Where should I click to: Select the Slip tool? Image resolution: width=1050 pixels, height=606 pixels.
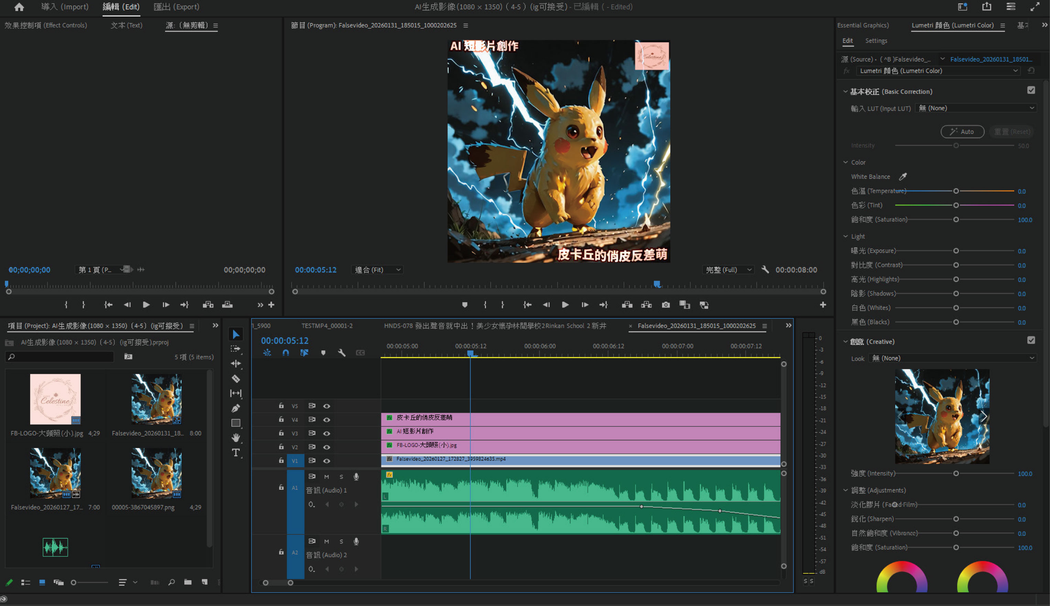click(236, 393)
